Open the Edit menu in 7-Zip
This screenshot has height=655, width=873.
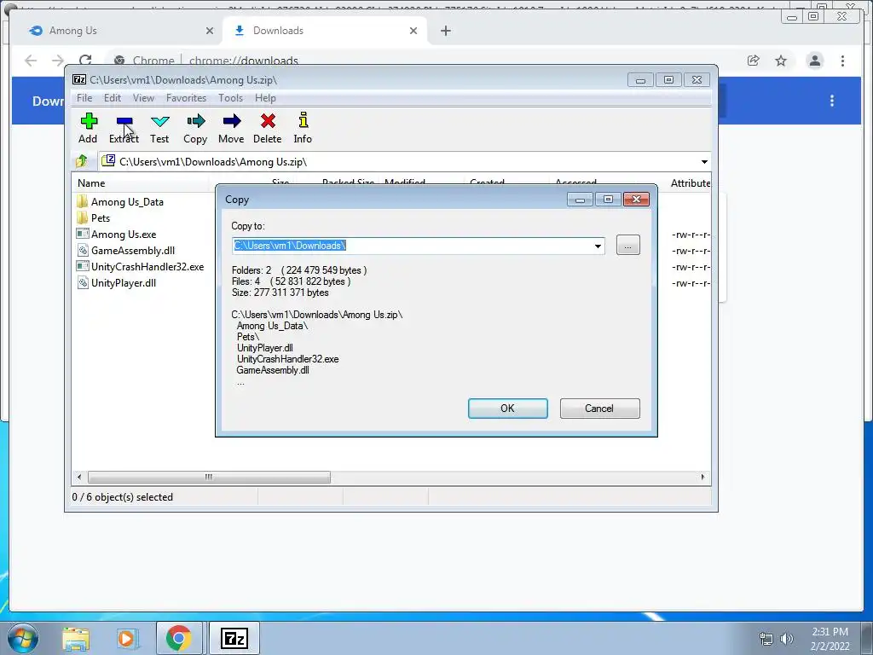(113, 98)
